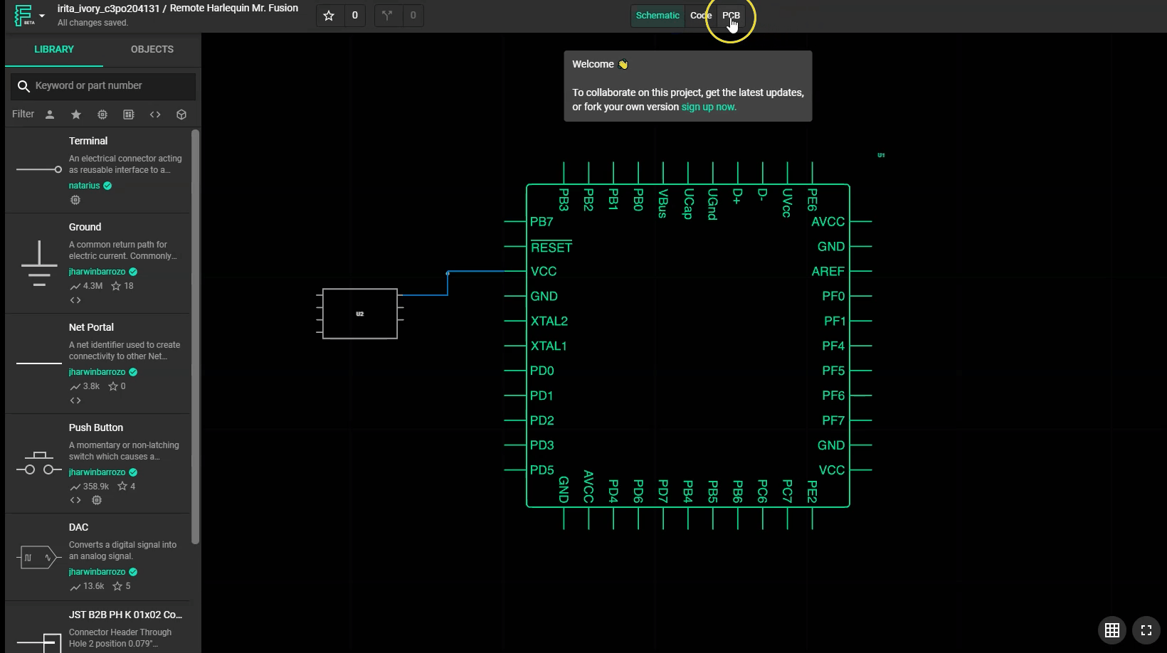Screen dimensions: 1167x653
Task: Open jharwinbarrozo link under Push Button
Action: [97, 472]
